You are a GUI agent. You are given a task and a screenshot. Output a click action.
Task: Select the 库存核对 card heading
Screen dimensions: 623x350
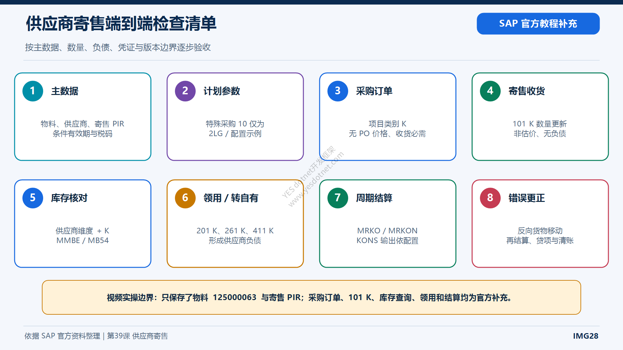[69, 198]
